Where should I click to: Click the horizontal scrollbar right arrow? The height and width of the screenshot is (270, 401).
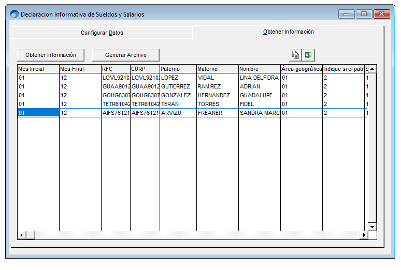(364, 235)
